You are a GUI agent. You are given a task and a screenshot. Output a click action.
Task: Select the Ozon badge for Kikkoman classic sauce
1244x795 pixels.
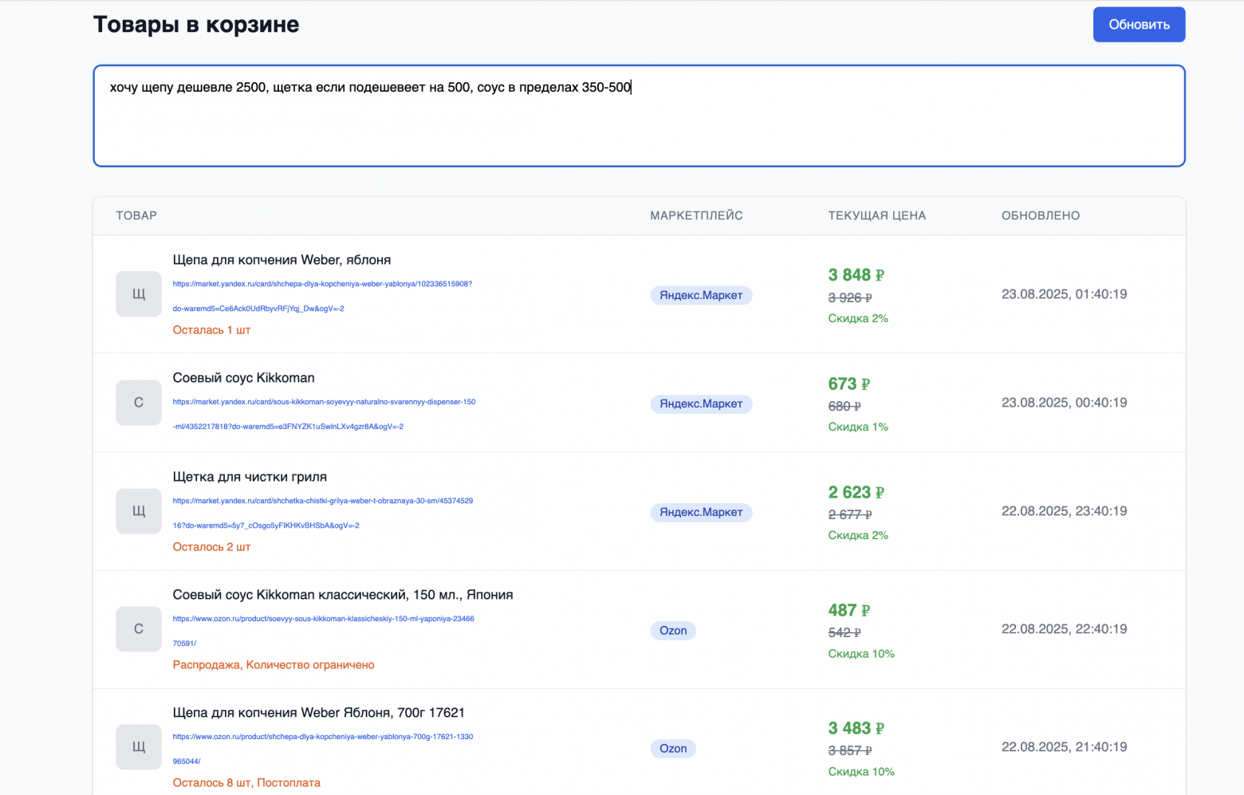click(673, 630)
